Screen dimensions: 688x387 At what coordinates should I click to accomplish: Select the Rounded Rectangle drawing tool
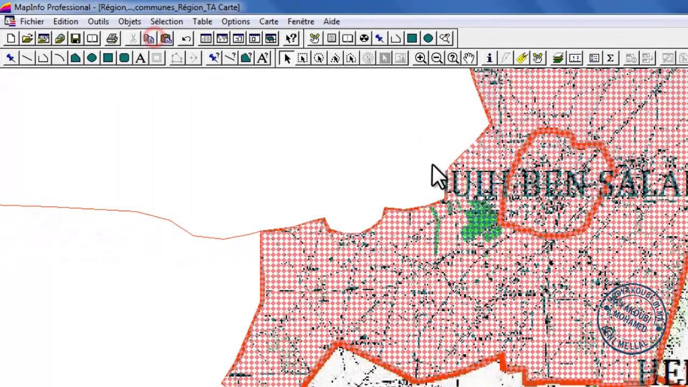(124, 58)
